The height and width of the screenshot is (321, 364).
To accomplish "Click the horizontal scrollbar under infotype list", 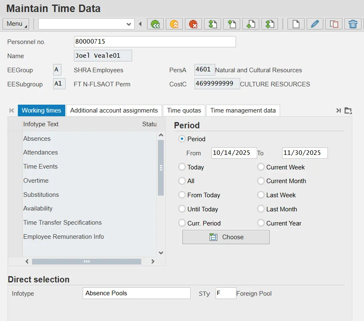I will 86,262.
